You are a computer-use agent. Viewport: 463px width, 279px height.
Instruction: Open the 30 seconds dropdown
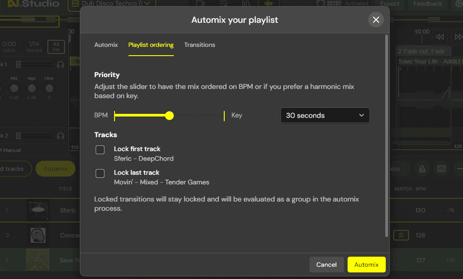325,116
